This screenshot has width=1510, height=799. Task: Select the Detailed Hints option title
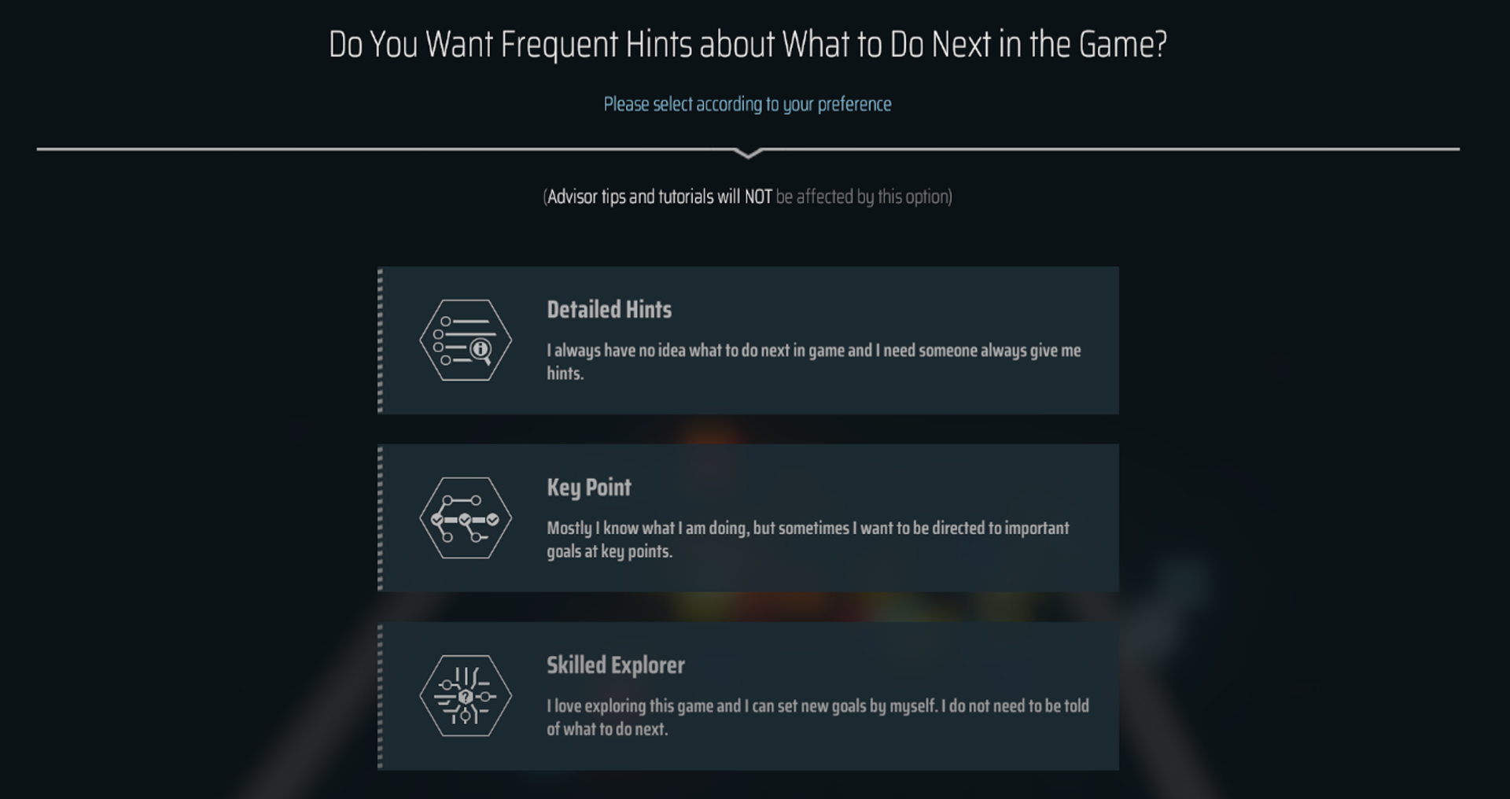point(610,310)
